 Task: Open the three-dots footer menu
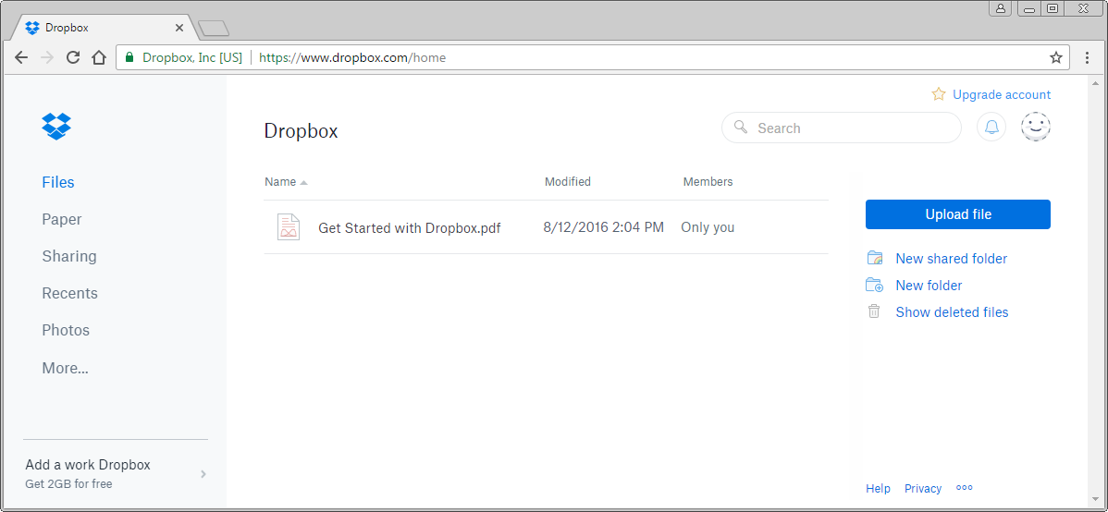965,488
